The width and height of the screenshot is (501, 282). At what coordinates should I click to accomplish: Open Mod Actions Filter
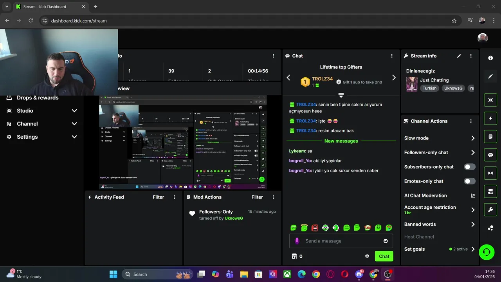(257, 197)
